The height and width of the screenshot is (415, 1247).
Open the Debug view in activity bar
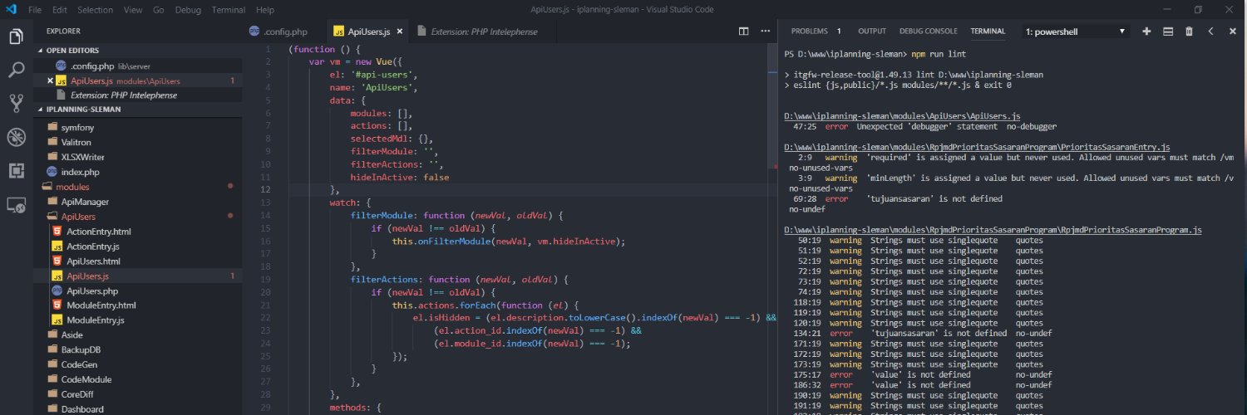[x=16, y=137]
